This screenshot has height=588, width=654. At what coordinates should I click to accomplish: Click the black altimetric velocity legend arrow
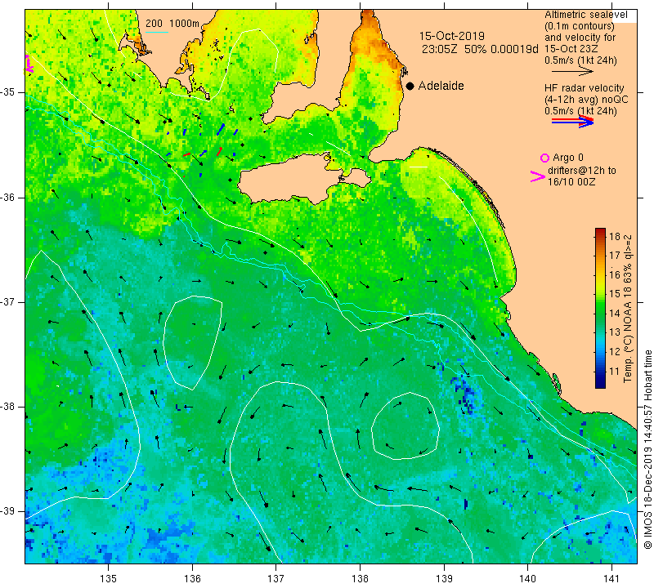pos(572,72)
